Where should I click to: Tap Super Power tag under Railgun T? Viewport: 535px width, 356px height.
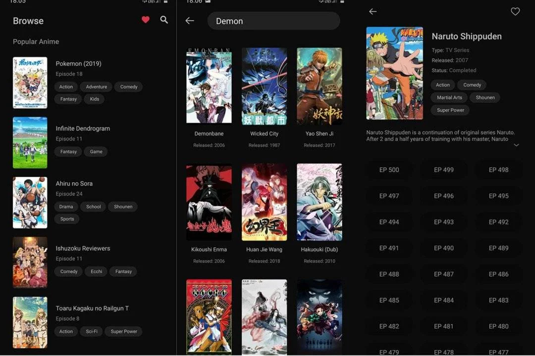click(123, 331)
